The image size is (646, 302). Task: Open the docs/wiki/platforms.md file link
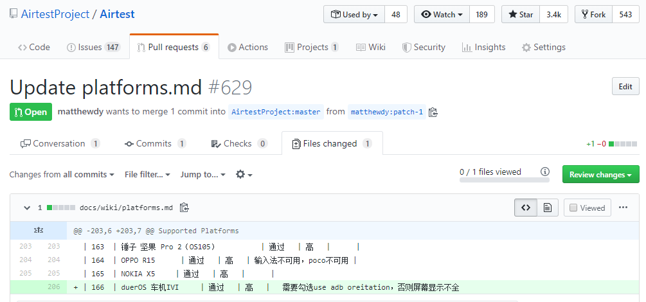(x=126, y=208)
